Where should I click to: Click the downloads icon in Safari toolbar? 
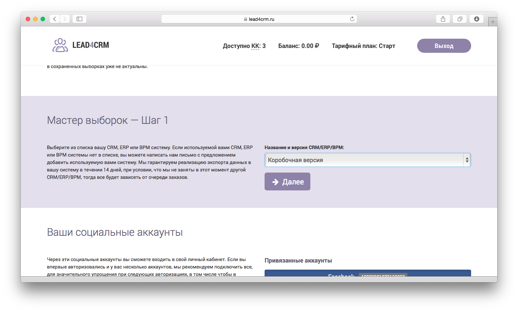pos(476,19)
